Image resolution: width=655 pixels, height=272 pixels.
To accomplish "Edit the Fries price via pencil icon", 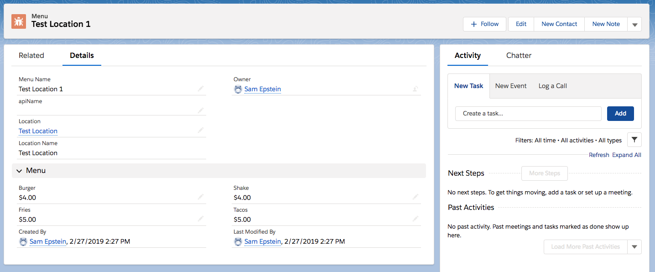I will coord(201,219).
